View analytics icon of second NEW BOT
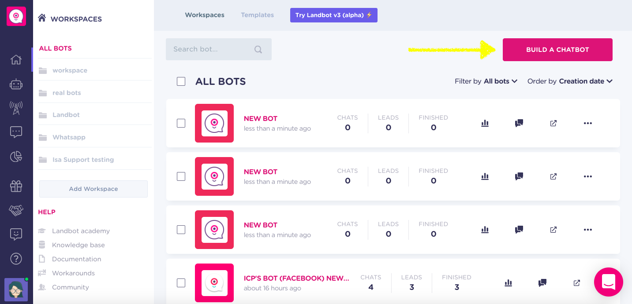 [485, 176]
